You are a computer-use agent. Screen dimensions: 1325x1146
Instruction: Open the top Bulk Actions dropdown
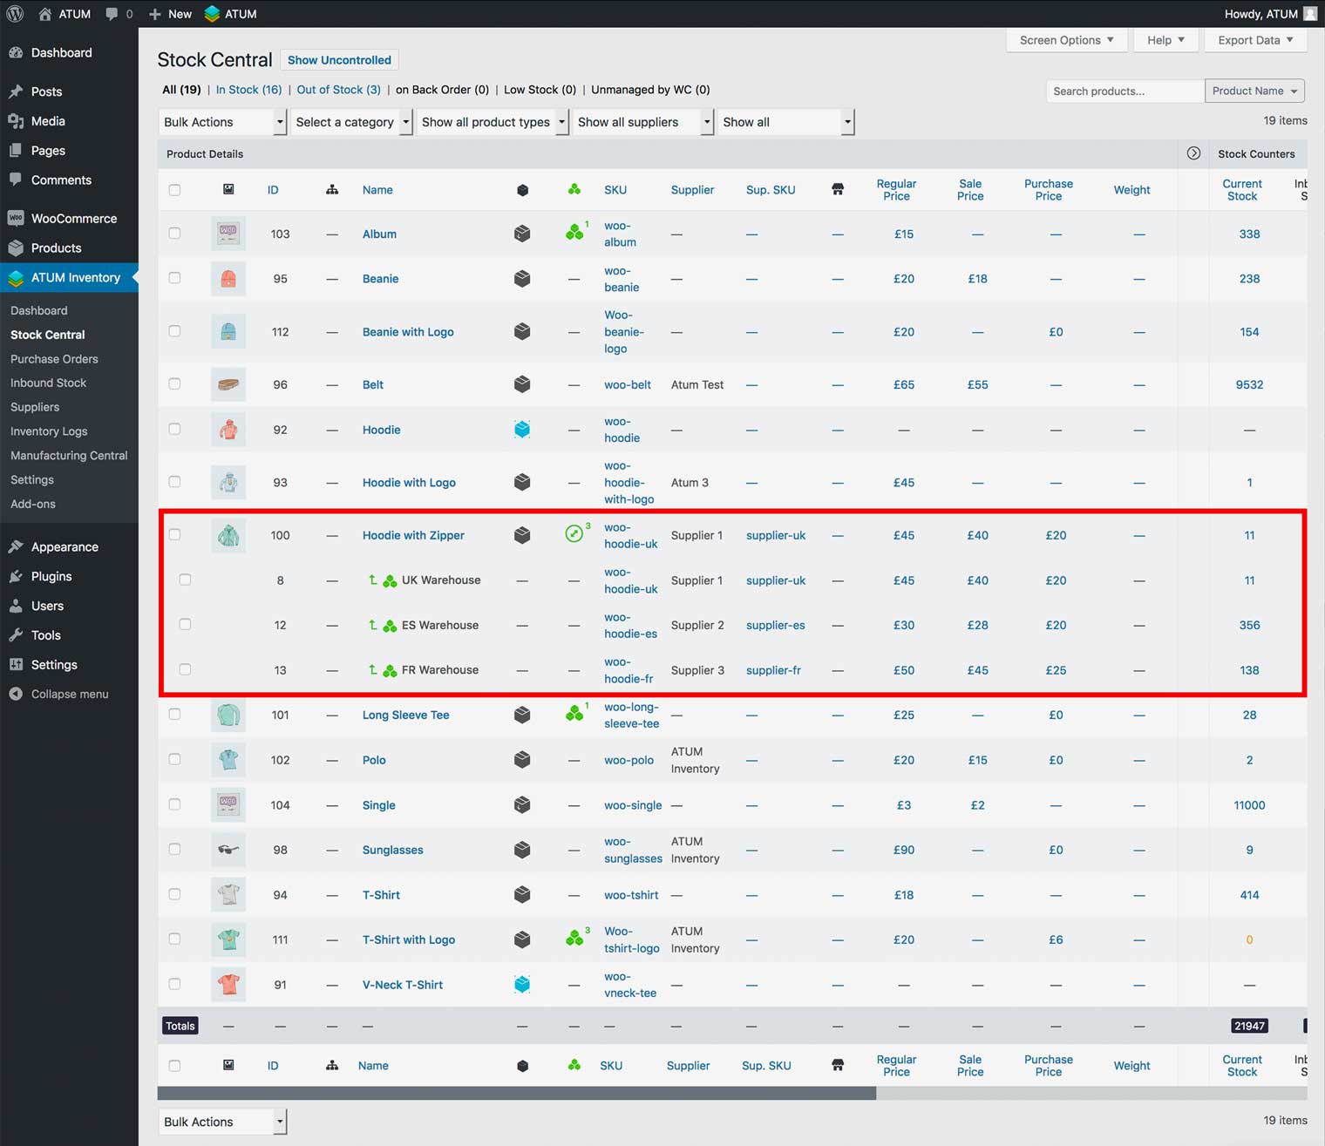pos(223,122)
